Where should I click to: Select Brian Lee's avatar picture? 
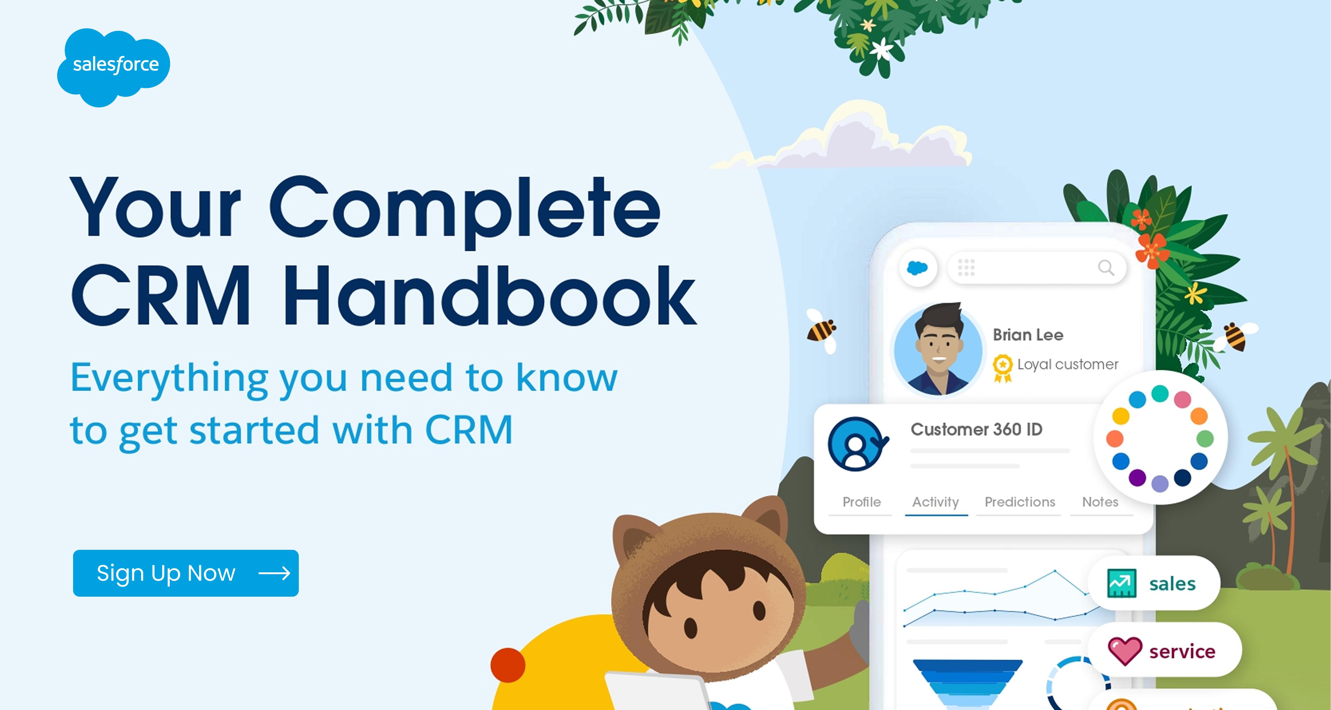[938, 350]
